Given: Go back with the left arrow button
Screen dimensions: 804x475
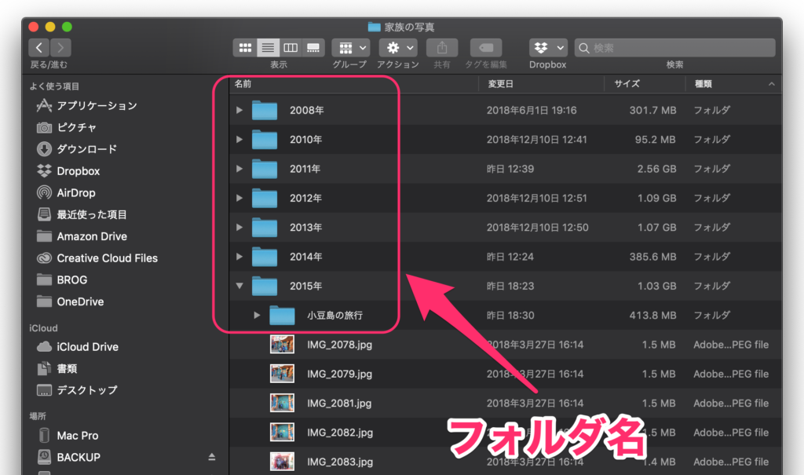Looking at the screenshot, I should pyautogui.click(x=39, y=48).
